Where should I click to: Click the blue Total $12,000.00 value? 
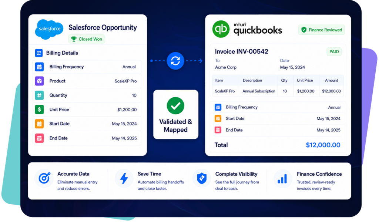(x=323, y=145)
